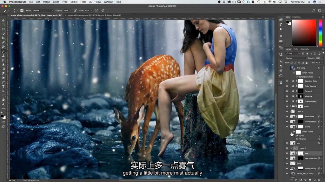Switch to the Swatches tab
The height and width of the screenshot is (182, 325).
pyautogui.click(x=296, y=17)
